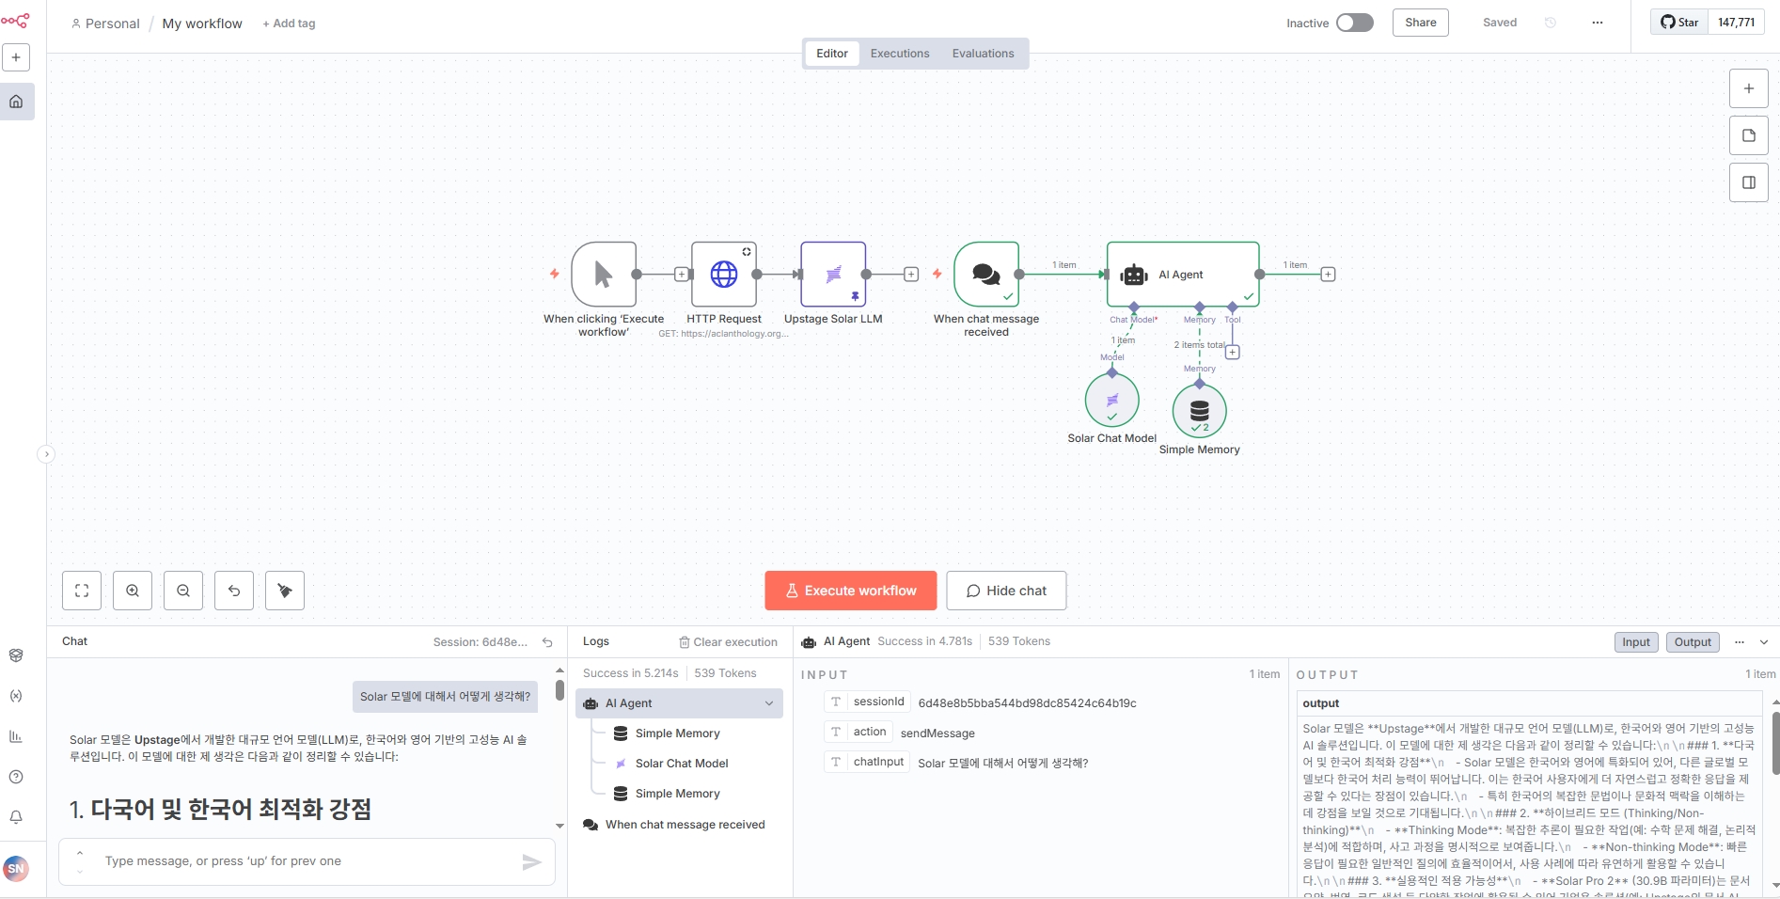Click the create new plus button in sidebar
Viewport: 1780px width, 899px height.
tap(16, 57)
